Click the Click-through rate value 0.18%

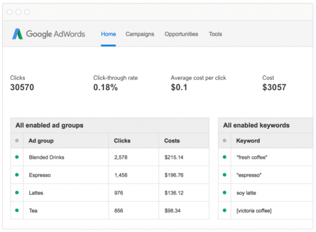(105, 88)
